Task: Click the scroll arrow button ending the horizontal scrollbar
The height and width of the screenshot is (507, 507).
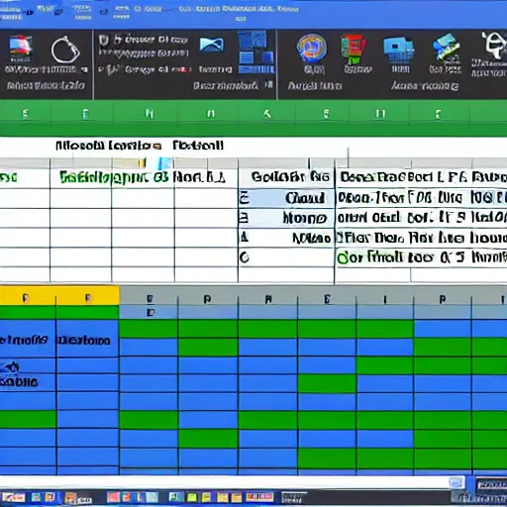Action: [x=456, y=483]
